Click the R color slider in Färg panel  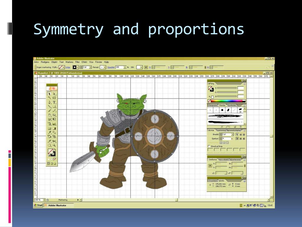point(227,88)
